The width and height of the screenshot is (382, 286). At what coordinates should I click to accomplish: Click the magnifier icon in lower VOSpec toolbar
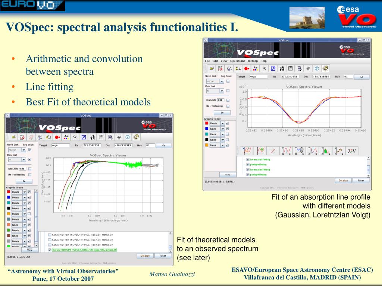click(75, 137)
